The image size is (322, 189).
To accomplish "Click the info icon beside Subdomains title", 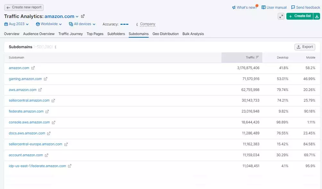I will pos(56,47).
